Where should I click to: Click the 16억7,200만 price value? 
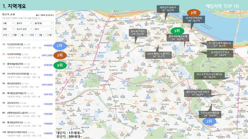pos(47,56)
